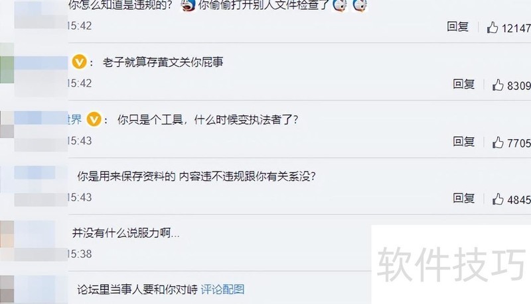This screenshot has height=304, width=531.
Task: Reply to the 你是用来保存资料的 comment
Action: click(463, 198)
